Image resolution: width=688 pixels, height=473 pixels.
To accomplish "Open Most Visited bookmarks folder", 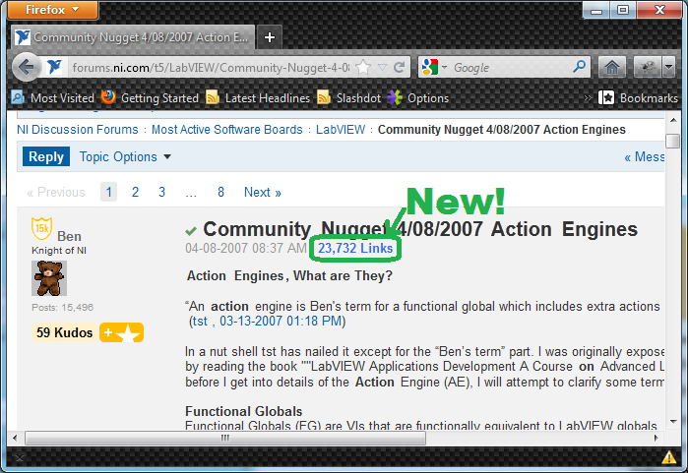I will point(53,97).
